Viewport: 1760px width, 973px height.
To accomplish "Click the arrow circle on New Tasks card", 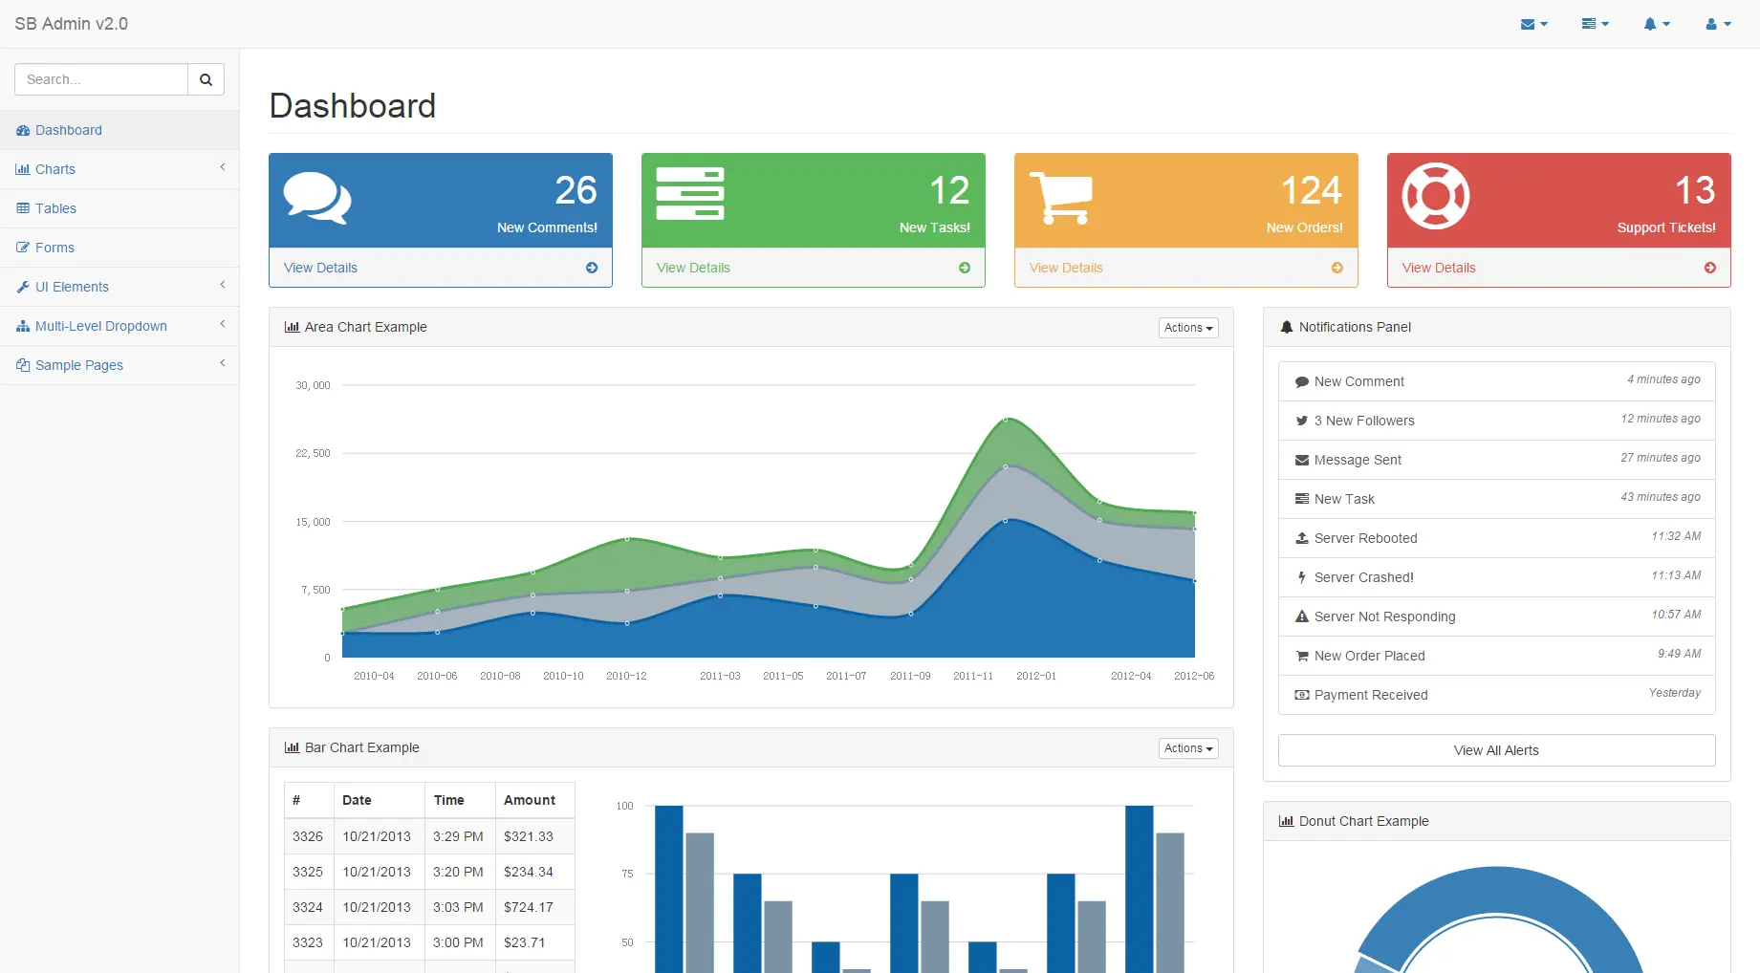I will point(965,268).
